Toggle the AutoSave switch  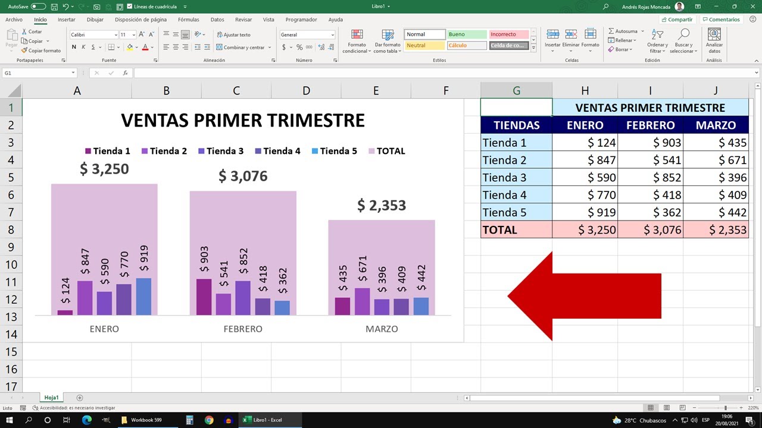point(38,6)
